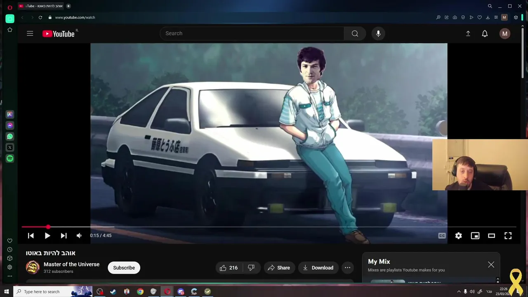Seek on the video progress bar
Viewport: 528px width, 297px height.
[x=269, y=227]
